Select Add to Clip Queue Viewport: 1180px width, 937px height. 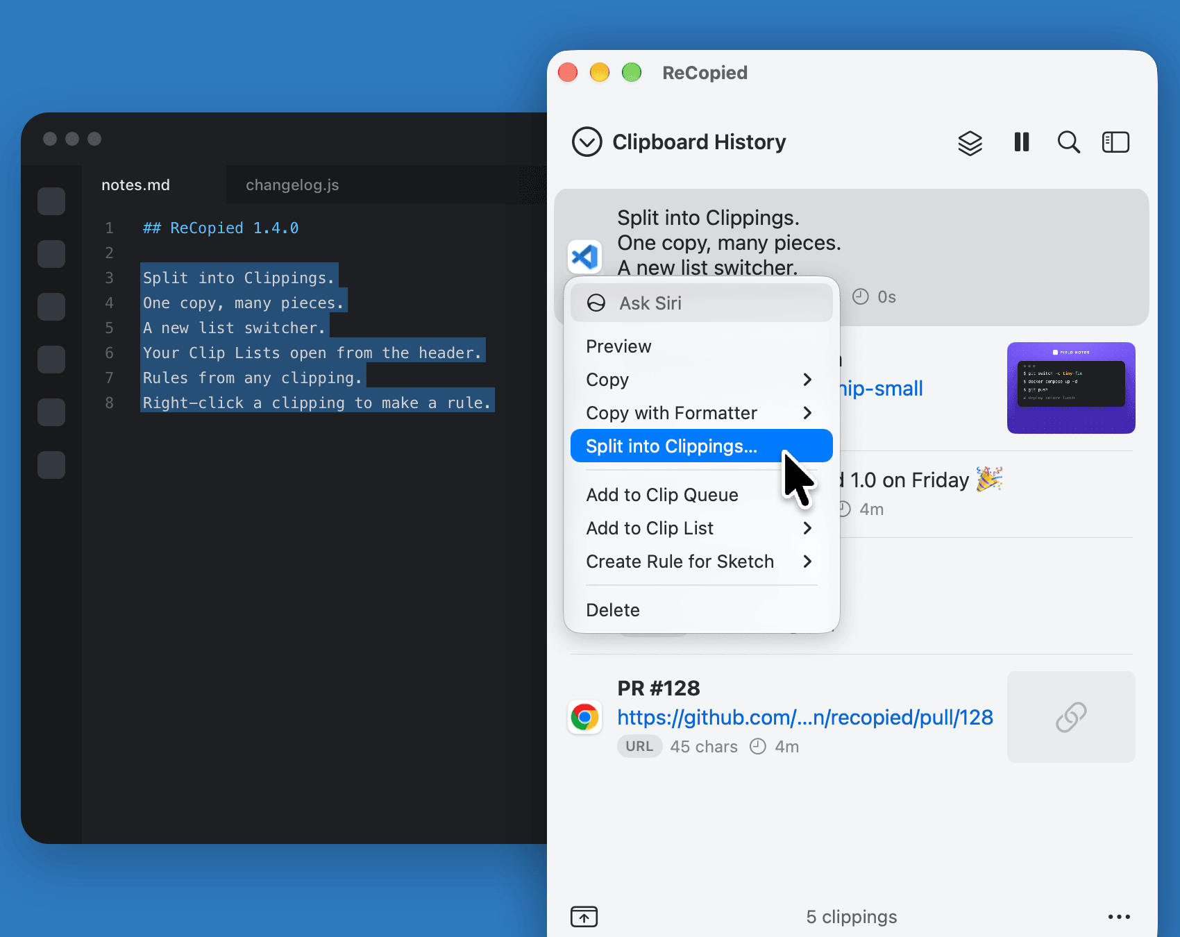(701, 495)
